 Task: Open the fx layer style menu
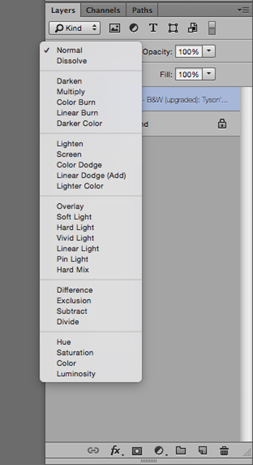click(x=116, y=451)
